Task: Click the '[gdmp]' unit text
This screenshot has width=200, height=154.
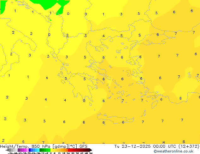Action: (x=61, y=146)
